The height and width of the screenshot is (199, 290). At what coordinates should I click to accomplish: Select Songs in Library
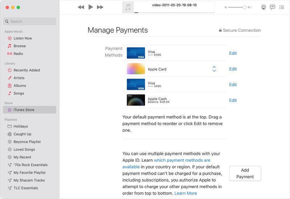click(x=30, y=93)
